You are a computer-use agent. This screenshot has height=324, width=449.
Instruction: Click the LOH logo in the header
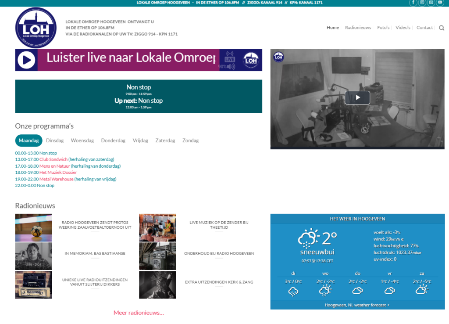point(36,28)
